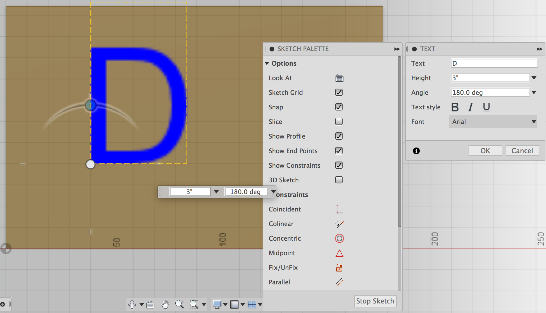Enable the Slice checkbox
546x313 pixels.
(339, 122)
